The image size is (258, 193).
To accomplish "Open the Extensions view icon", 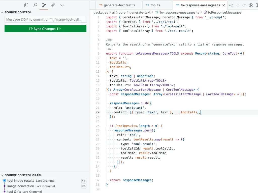I will click(53, 5).
